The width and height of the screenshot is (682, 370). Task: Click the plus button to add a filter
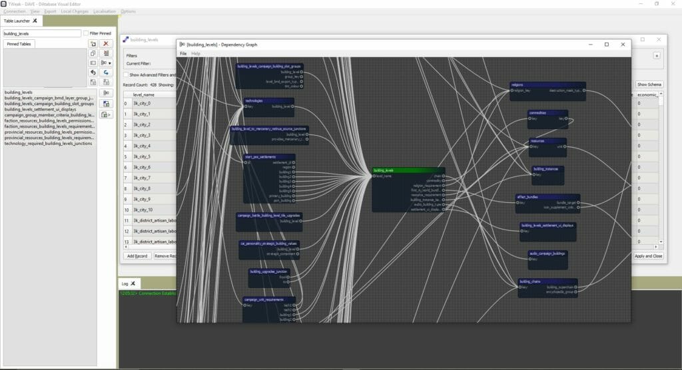click(x=656, y=56)
